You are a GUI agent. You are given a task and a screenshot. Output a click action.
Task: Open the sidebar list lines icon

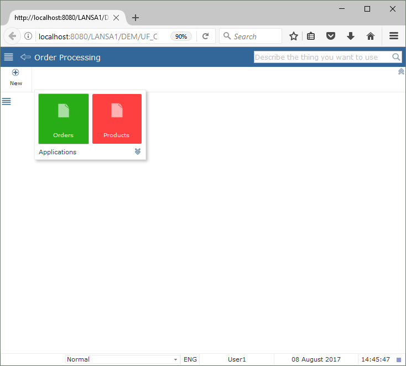pyautogui.click(x=7, y=102)
